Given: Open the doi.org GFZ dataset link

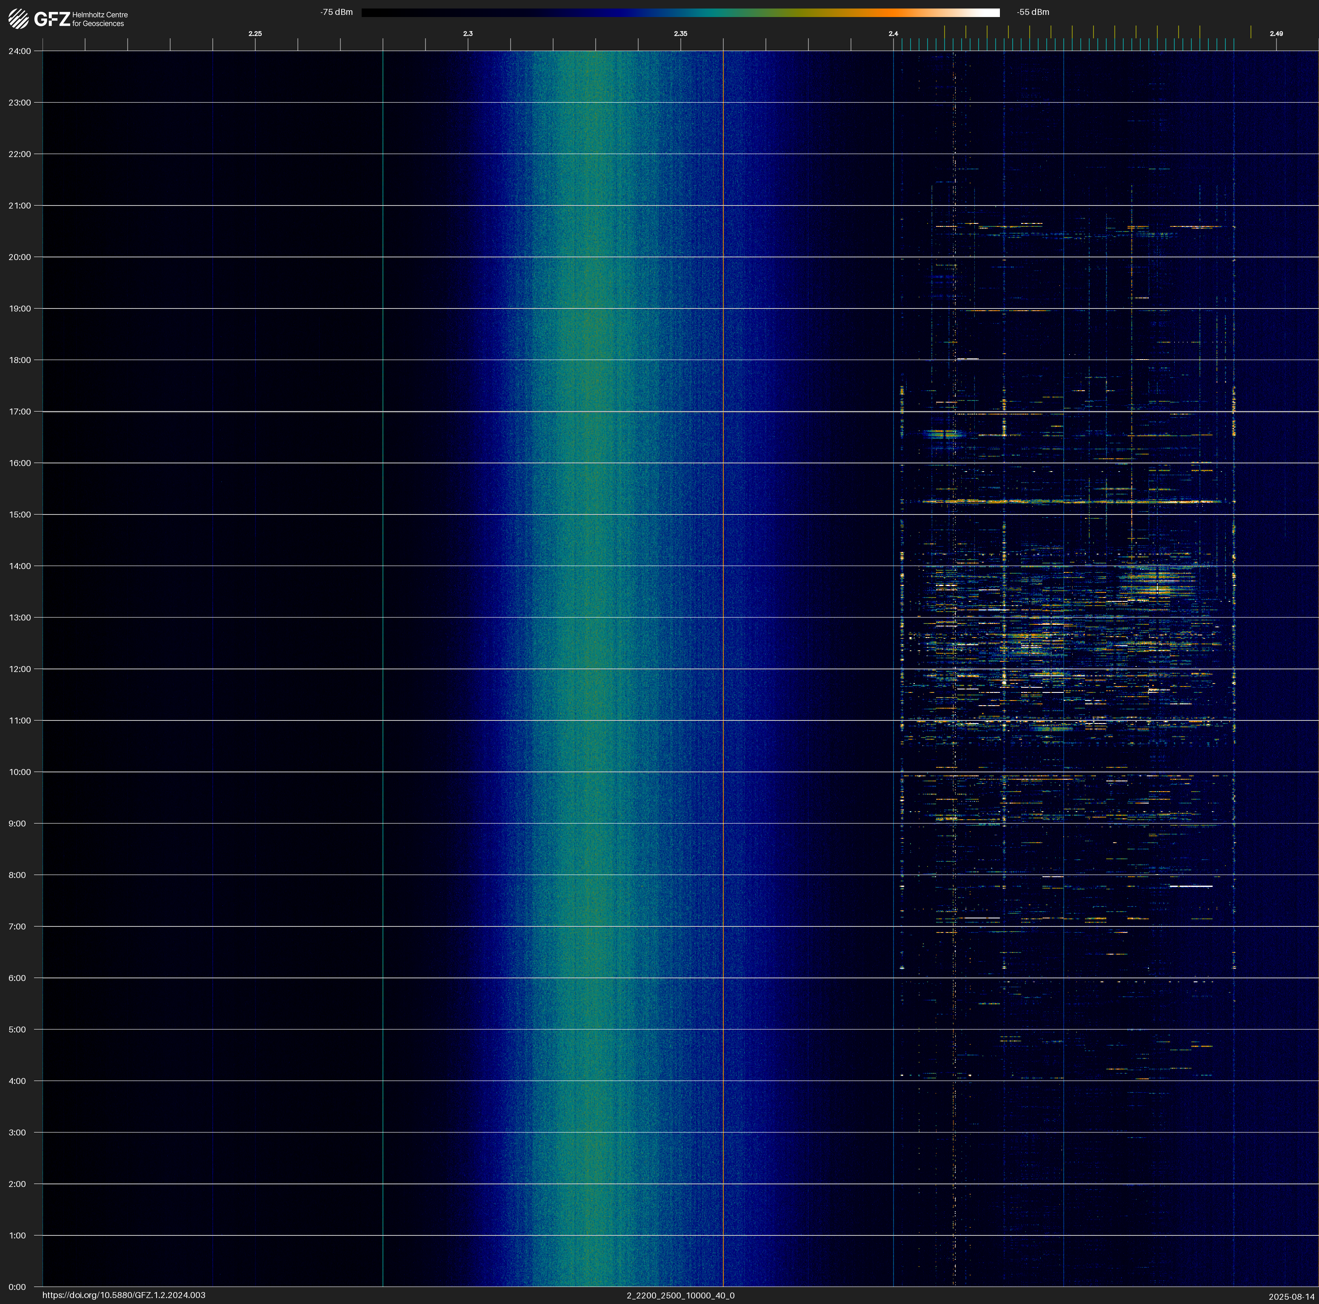Looking at the screenshot, I should point(123,1295).
